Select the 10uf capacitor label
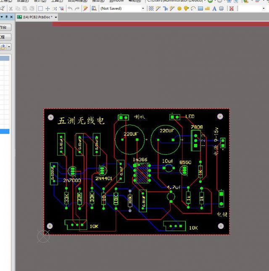The height and width of the screenshot is (271, 269). (x=167, y=161)
